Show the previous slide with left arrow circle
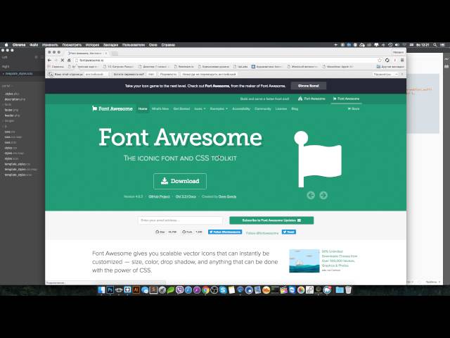 tap(311, 196)
